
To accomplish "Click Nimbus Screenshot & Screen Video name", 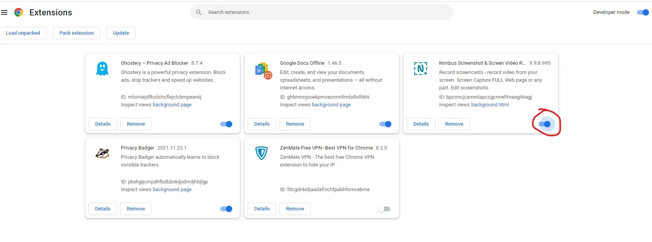I will (482, 63).
